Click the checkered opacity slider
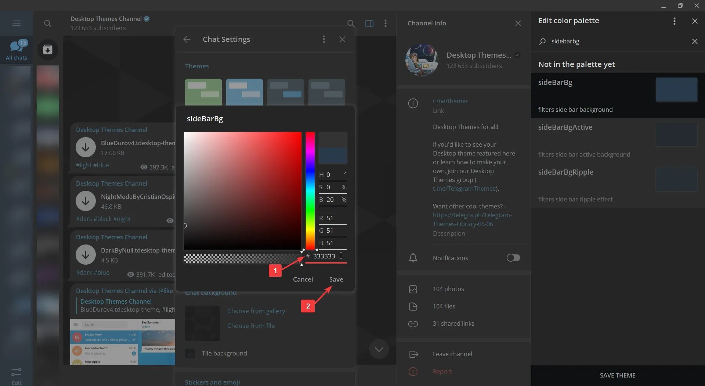Screen dimensions: 705x386 pos(242,258)
